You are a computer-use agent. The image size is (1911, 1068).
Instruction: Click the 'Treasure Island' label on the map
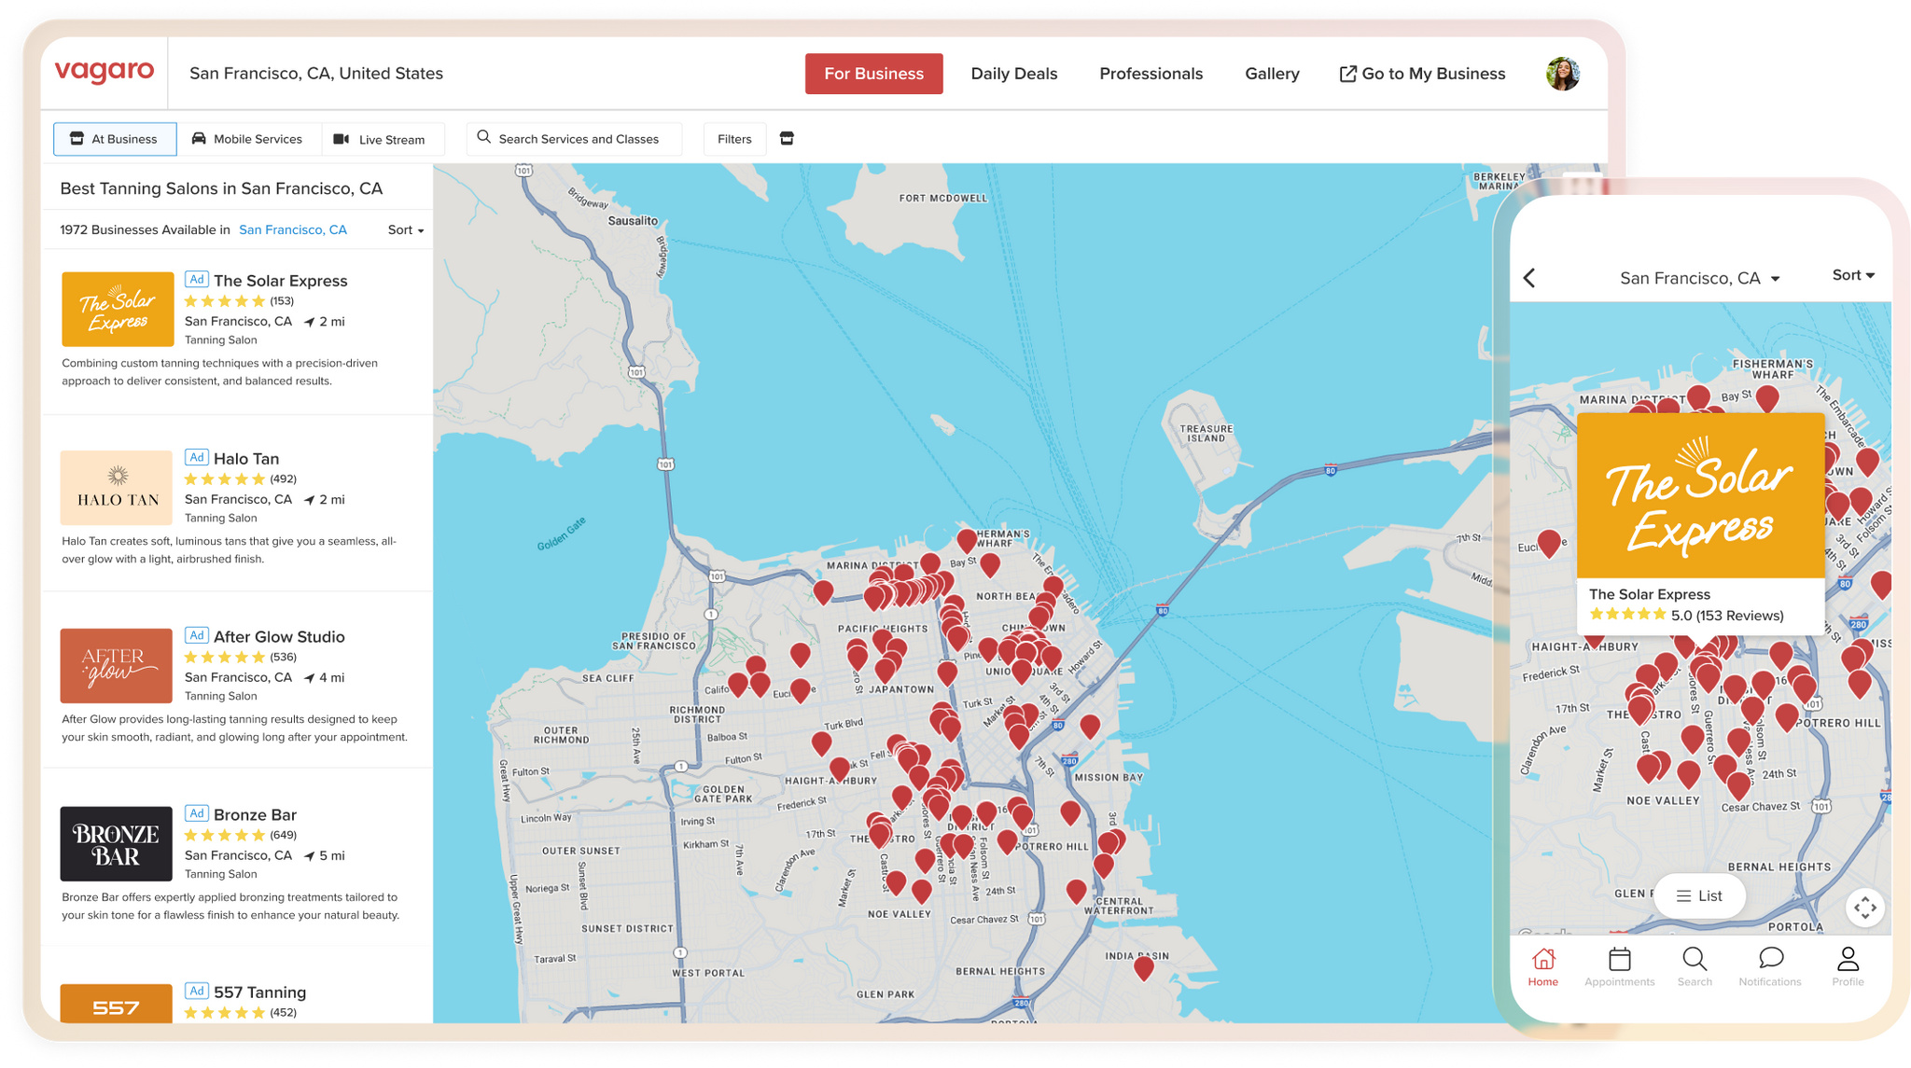click(1207, 434)
